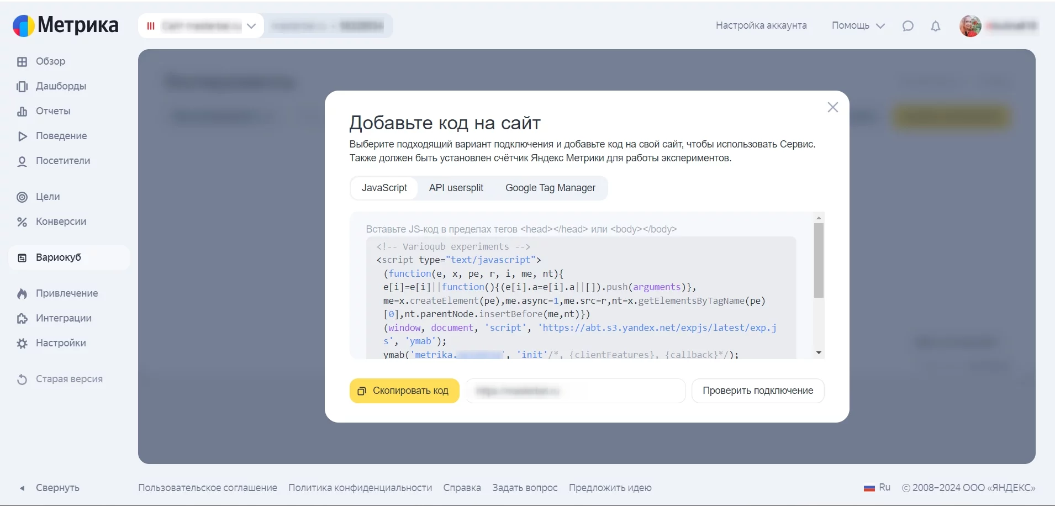
Task: Click the Посетители person icon
Action: pyautogui.click(x=22, y=161)
